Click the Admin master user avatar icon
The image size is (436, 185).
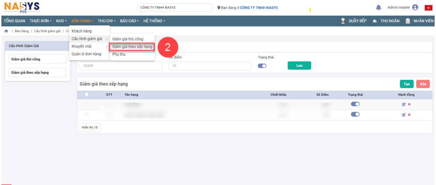(x=415, y=8)
